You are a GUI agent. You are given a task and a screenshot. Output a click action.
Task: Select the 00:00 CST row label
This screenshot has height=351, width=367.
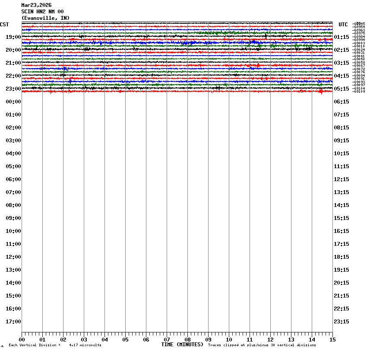pyautogui.click(x=13, y=102)
